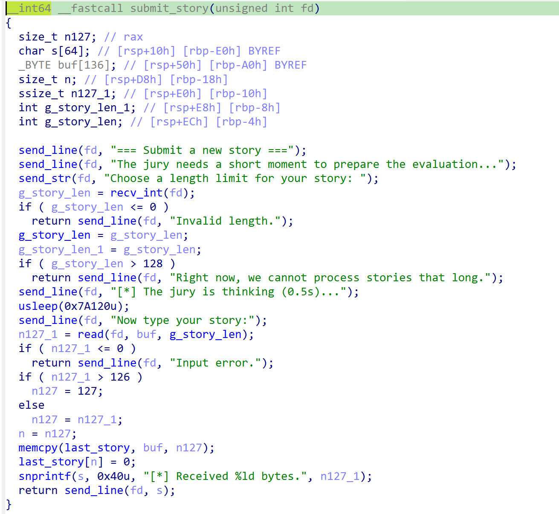Viewport: 559px width, 514px height.
Task: Click the number 128 in the length check
Action: tap(153, 264)
